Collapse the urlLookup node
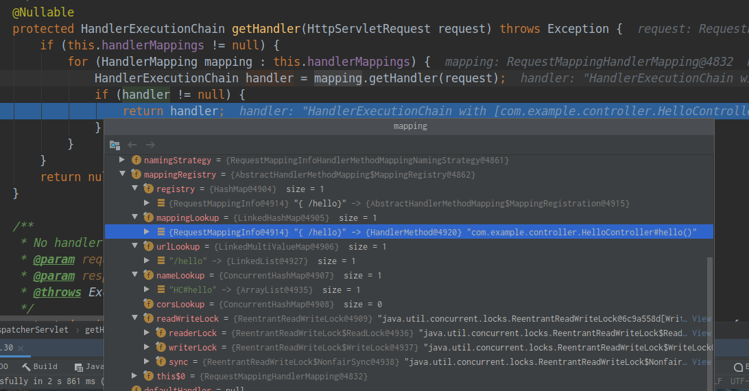Viewport: 749px width, 391px height. click(135, 246)
